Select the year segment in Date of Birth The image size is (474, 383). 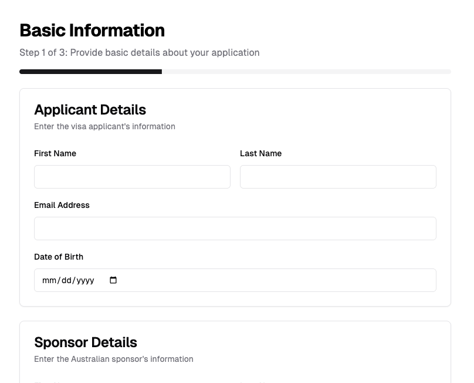pyautogui.click(x=86, y=280)
